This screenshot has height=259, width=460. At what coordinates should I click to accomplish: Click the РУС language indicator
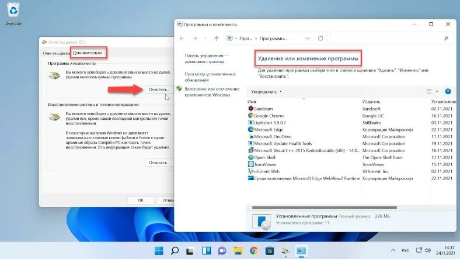pos(405,250)
